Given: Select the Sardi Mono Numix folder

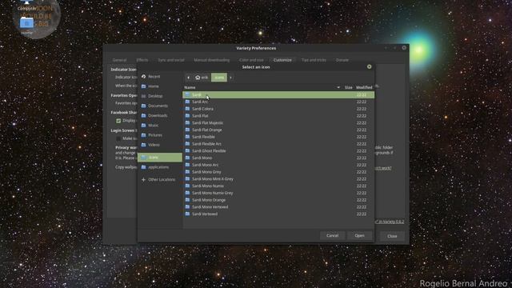Looking at the screenshot, I should pos(278,186).
